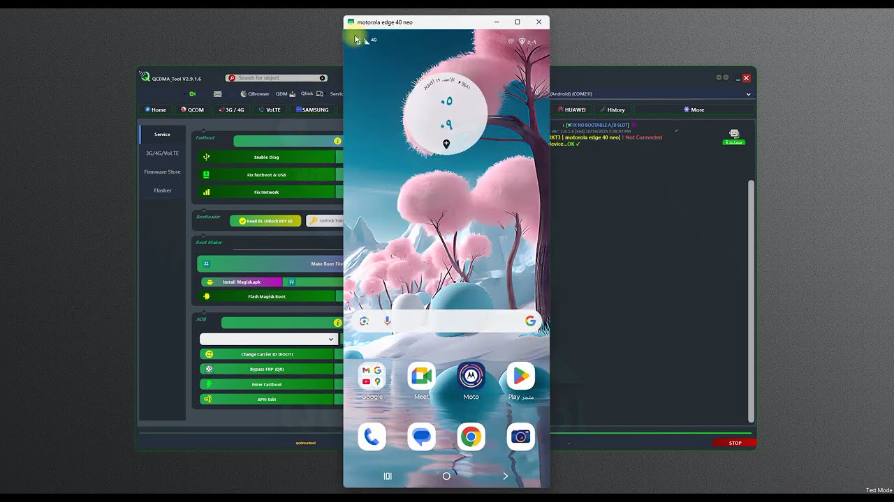Tap the home circle navigation button
The height and width of the screenshot is (502, 894).
tap(446, 476)
